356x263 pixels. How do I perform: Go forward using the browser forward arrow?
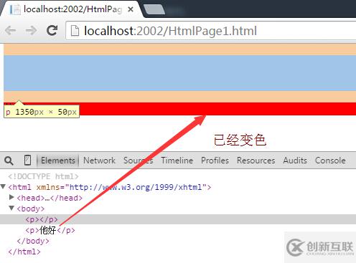click(x=32, y=31)
